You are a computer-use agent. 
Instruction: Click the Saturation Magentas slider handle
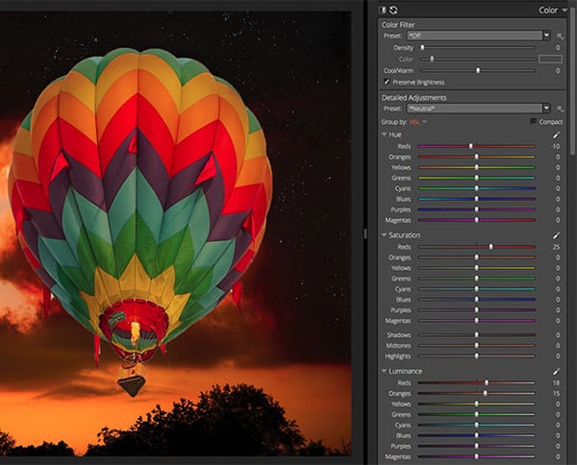pos(477,321)
